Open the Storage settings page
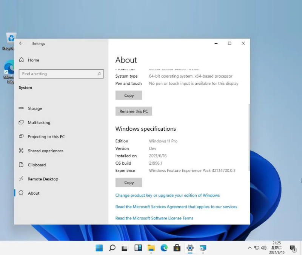The width and height of the screenshot is (302, 255). (35, 108)
